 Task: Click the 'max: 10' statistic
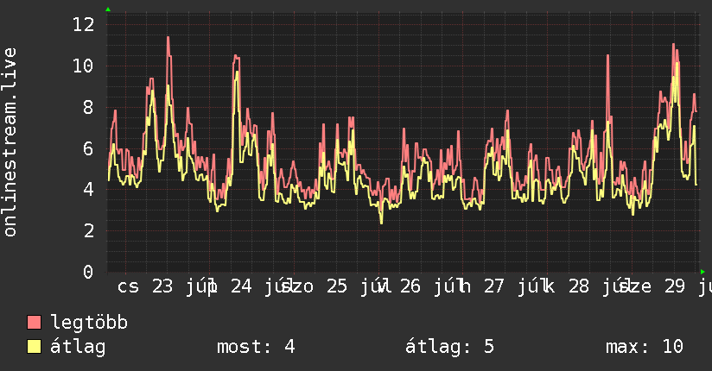pyautogui.click(x=645, y=347)
